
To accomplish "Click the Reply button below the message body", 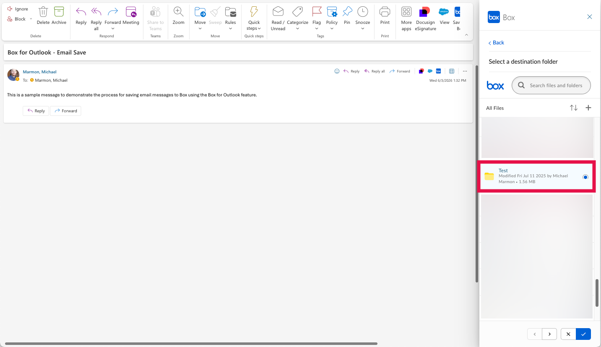I will (36, 111).
